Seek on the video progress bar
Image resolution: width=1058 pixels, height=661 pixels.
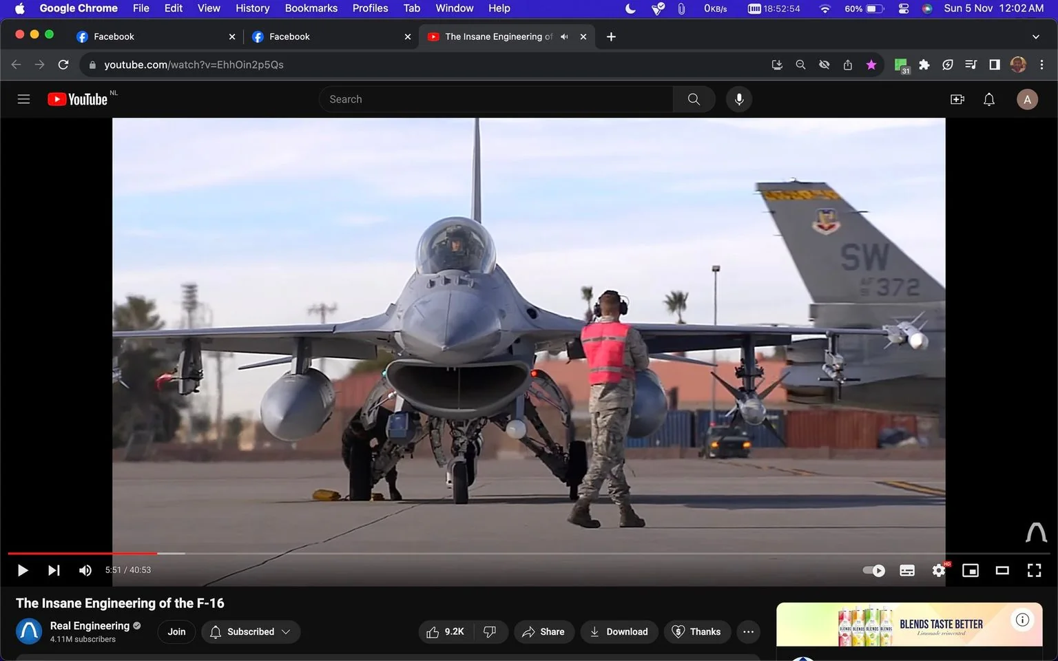point(529,553)
